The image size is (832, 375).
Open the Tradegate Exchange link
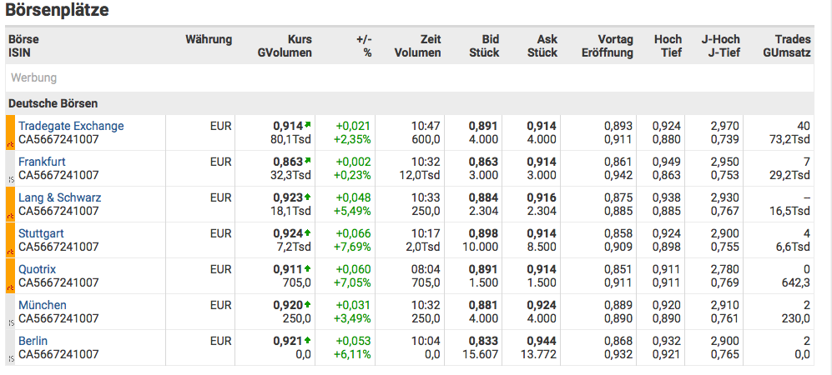(71, 126)
